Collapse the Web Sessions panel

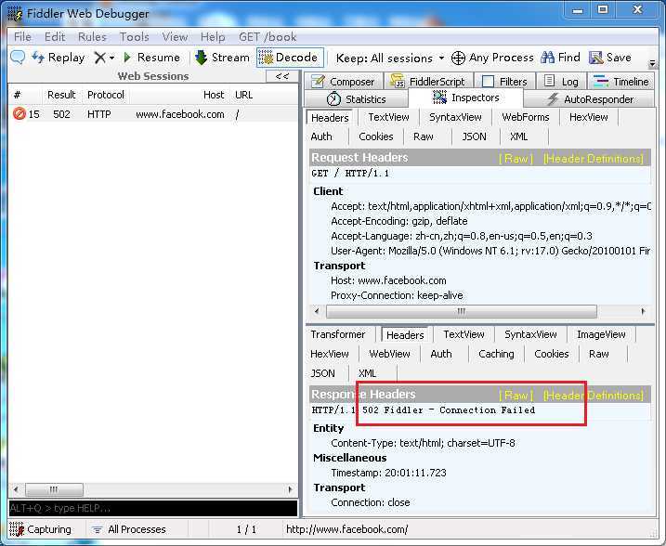point(282,76)
